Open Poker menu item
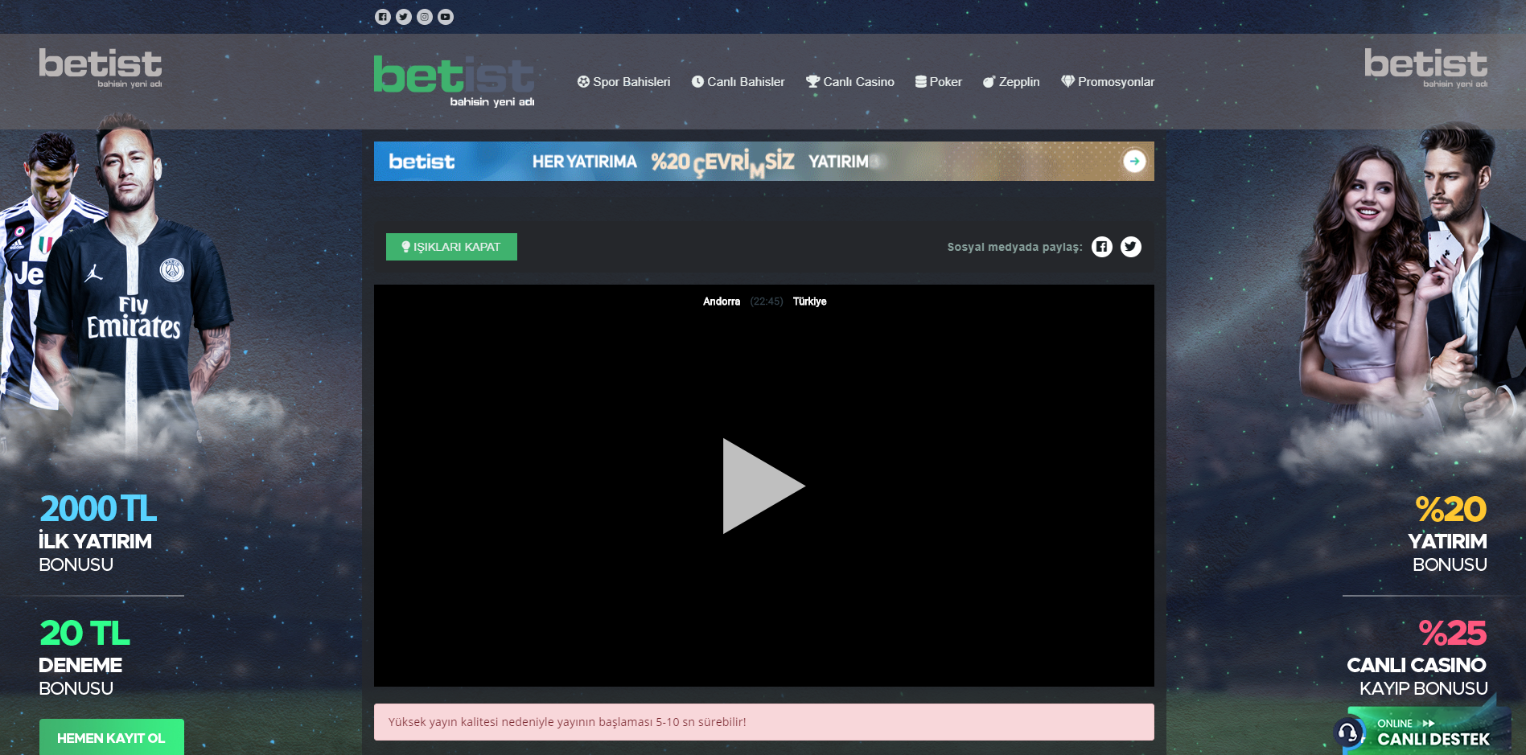 [938, 82]
